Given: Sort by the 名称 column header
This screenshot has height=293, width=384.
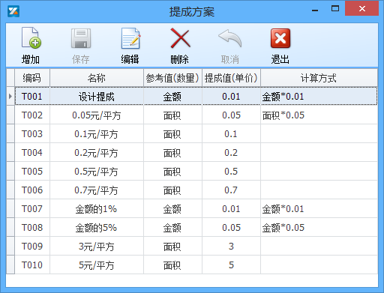Looking at the screenshot, I should [x=97, y=78].
